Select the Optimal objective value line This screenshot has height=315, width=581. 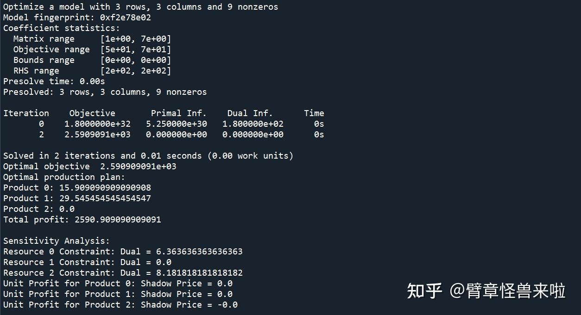tap(90, 167)
